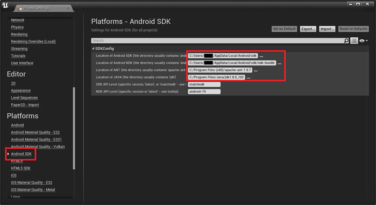Click the Unreal Engine logo icon
The image size is (376, 205).
coord(5,6)
